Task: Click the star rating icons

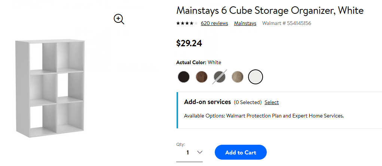Action: coord(187,24)
